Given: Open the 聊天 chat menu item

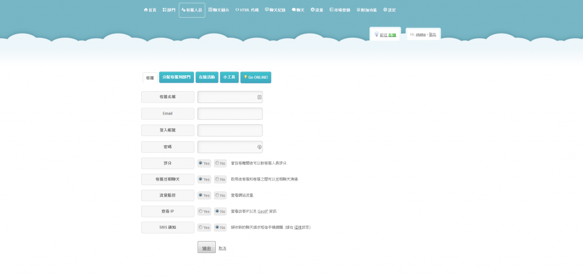Looking at the screenshot, I should coord(298,10).
